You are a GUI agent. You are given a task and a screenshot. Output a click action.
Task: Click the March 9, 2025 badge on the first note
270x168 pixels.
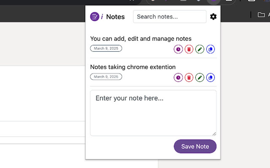[106, 48]
